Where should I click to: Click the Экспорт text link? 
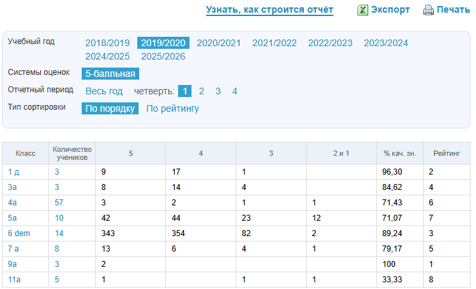pyautogui.click(x=390, y=10)
